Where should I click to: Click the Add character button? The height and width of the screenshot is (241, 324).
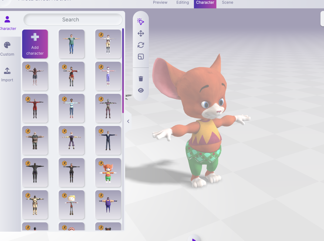[35, 44]
